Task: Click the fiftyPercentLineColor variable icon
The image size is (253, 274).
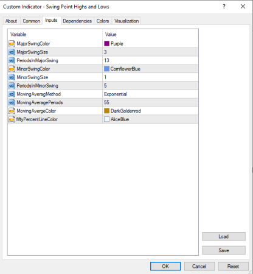Action: coord(12,119)
